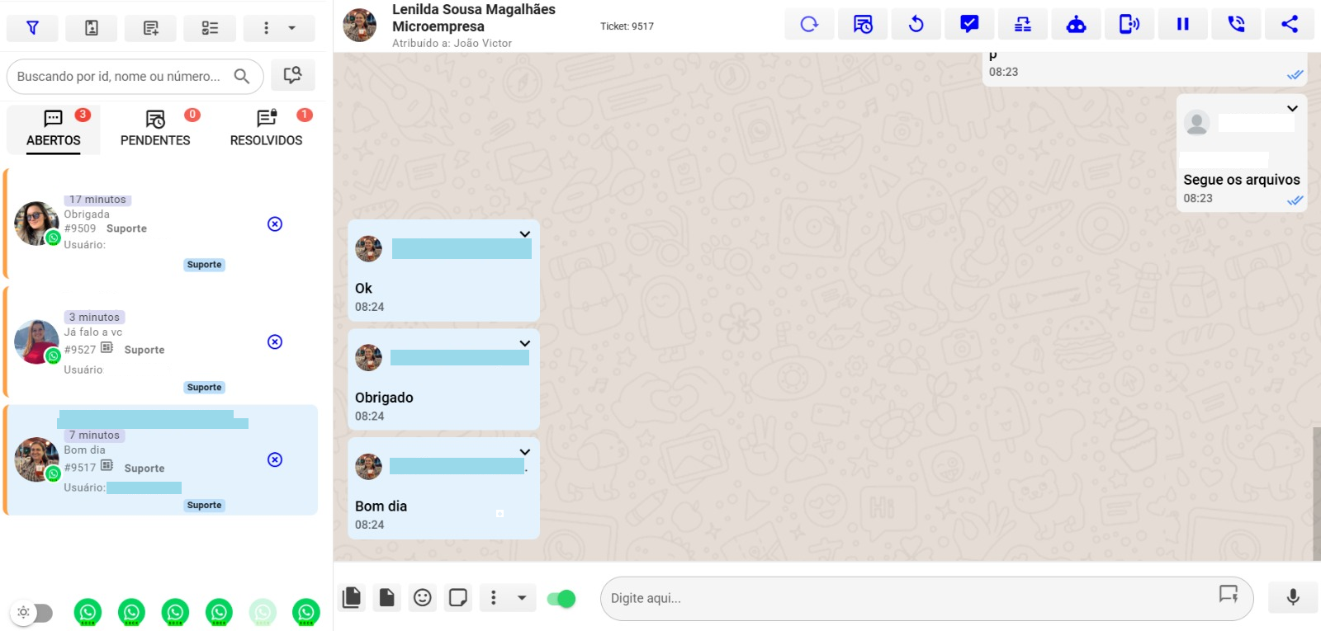1321x631 pixels.
Task: Click the robot chatbot icon
Action: [1076, 25]
